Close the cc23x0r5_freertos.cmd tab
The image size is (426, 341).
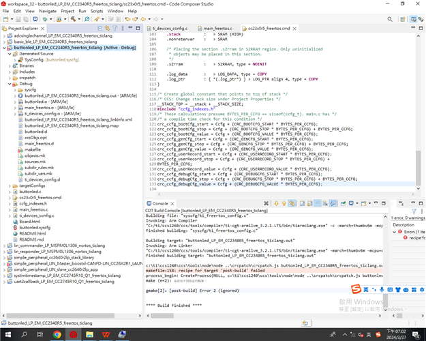click(294, 28)
